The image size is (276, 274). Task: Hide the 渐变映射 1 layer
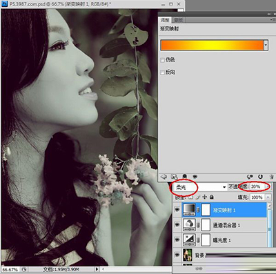pyautogui.click(x=177, y=210)
